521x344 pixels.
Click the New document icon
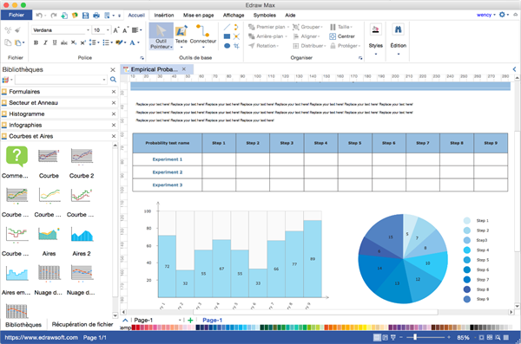(x=64, y=16)
